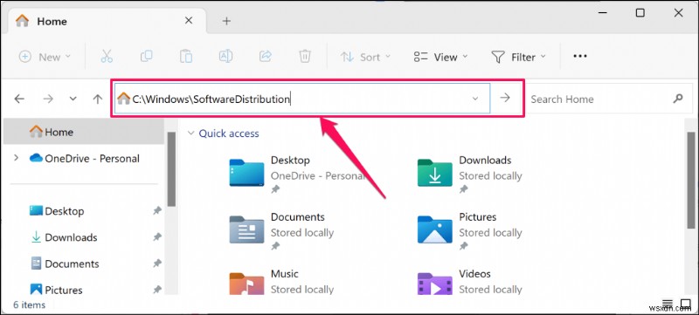Click the Copy icon in toolbar

(x=146, y=57)
